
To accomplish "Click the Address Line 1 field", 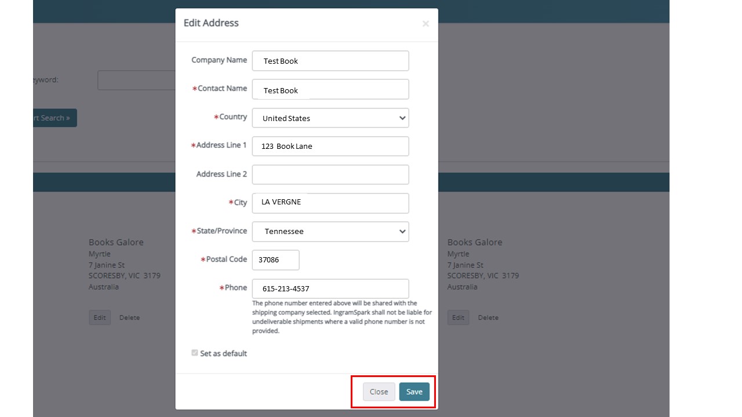I will (330, 146).
